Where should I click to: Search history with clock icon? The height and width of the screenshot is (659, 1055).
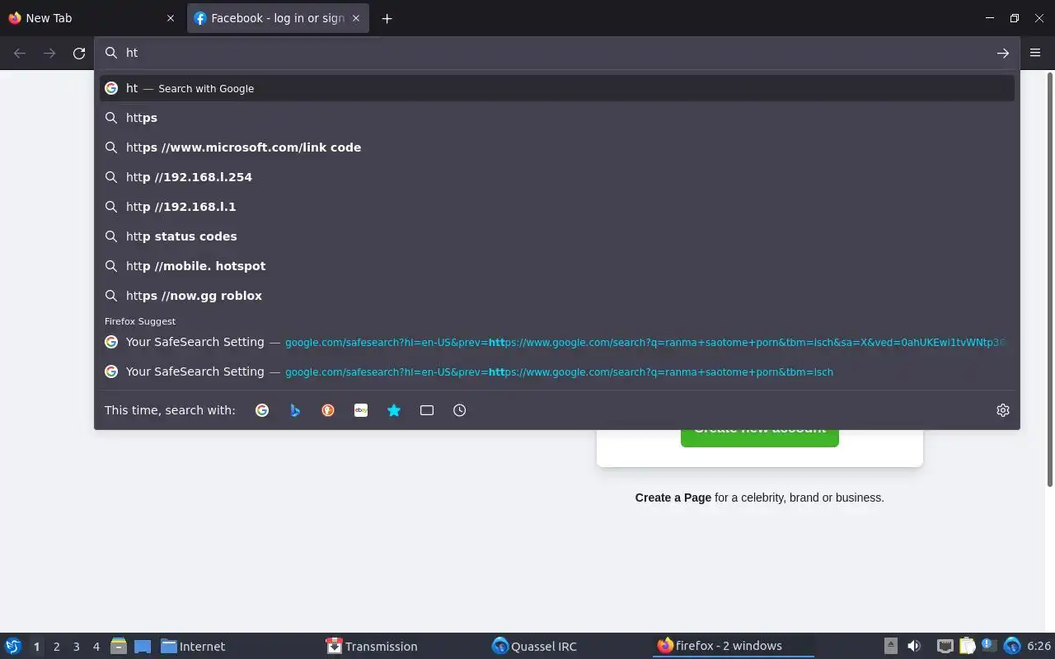[x=460, y=410]
